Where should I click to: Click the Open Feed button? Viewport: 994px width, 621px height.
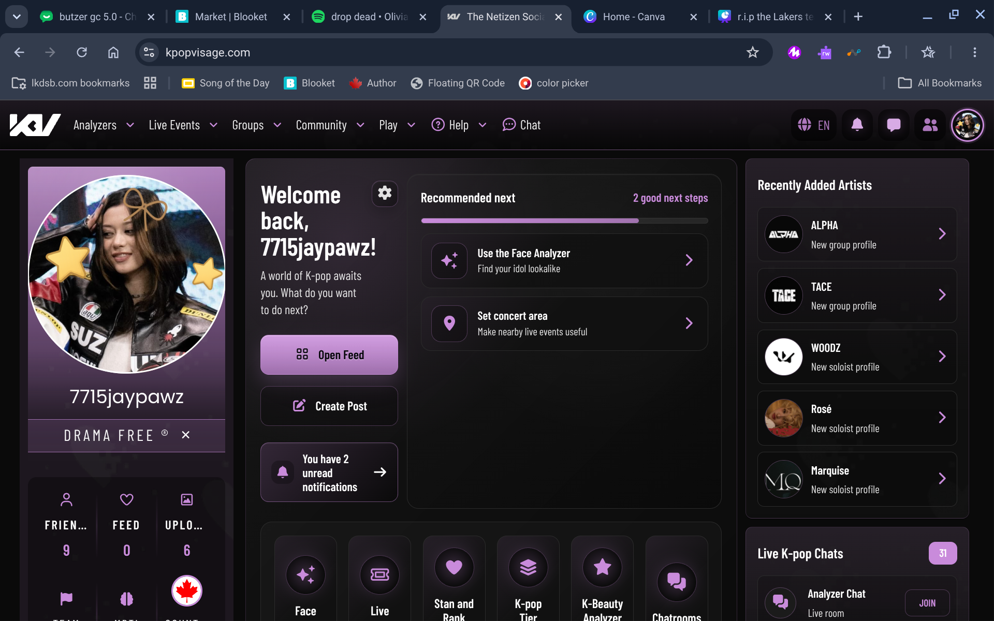[x=329, y=355]
